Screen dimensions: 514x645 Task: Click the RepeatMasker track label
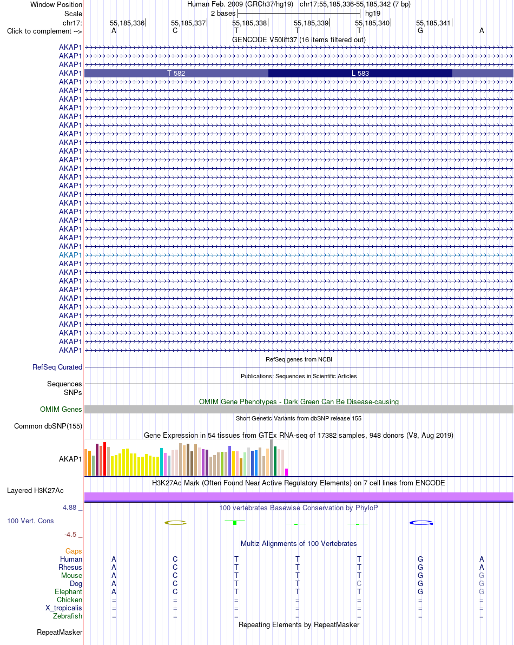[x=60, y=632]
